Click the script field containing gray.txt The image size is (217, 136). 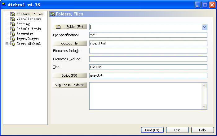[148, 75]
